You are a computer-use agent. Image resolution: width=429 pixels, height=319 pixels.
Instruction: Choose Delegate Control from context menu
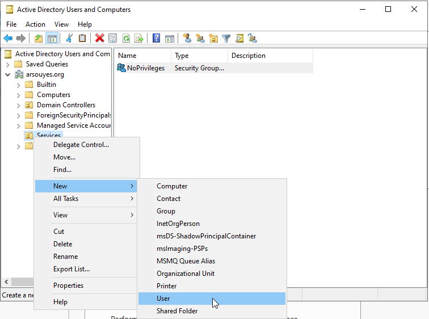tap(86, 145)
